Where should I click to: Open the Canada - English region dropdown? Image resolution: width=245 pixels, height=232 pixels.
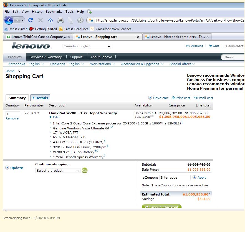point(87,46)
